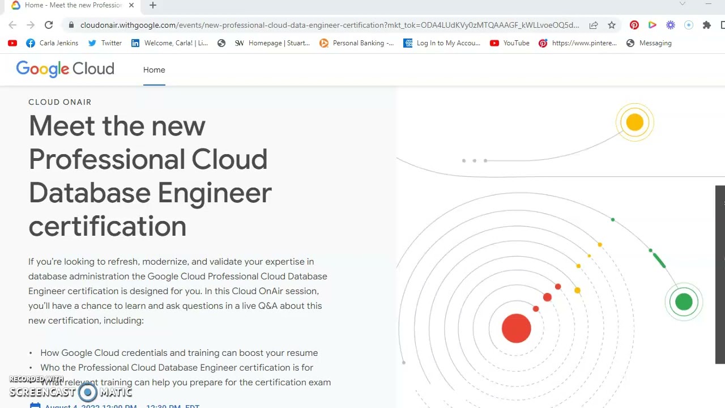Share this page via share icon
This screenshot has height=408, width=725.
click(x=594, y=25)
